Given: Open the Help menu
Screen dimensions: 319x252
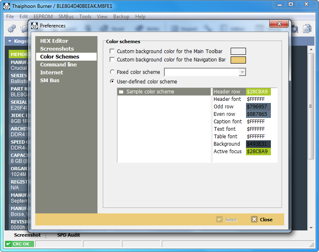Looking at the screenshot, I should (140, 17).
